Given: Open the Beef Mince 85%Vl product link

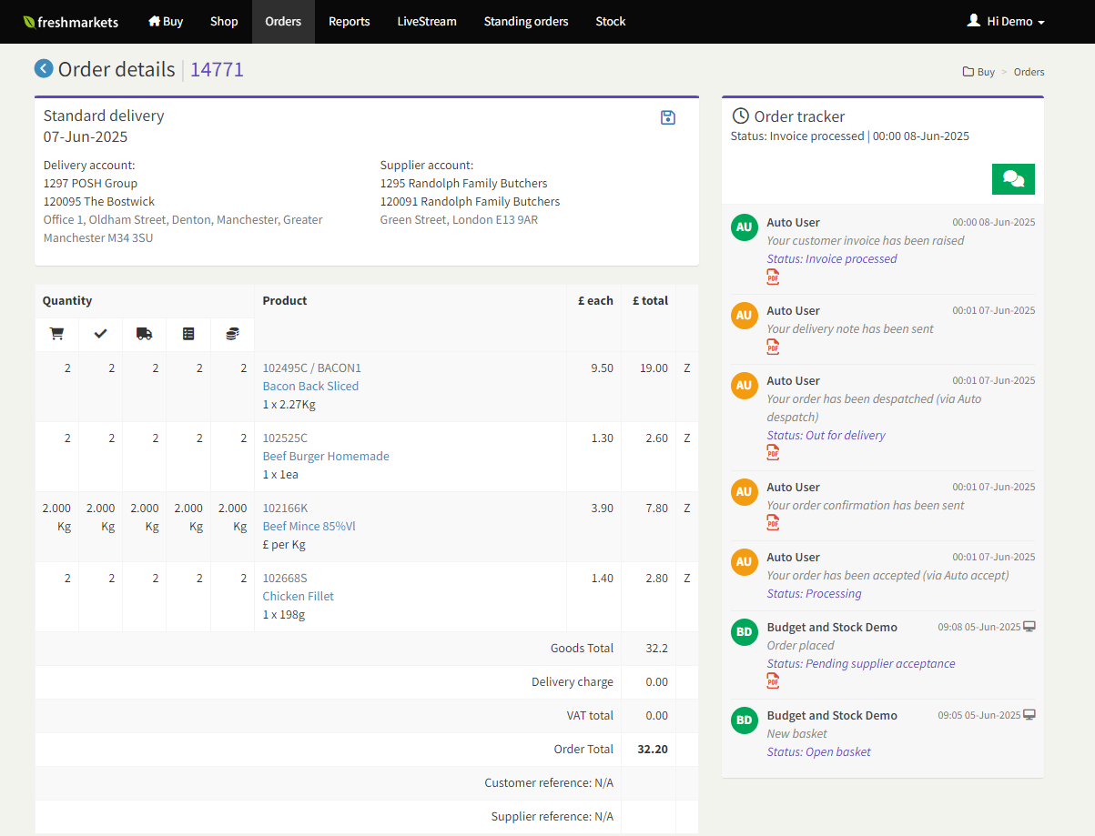Looking at the screenshot, I should coord(309,526).
